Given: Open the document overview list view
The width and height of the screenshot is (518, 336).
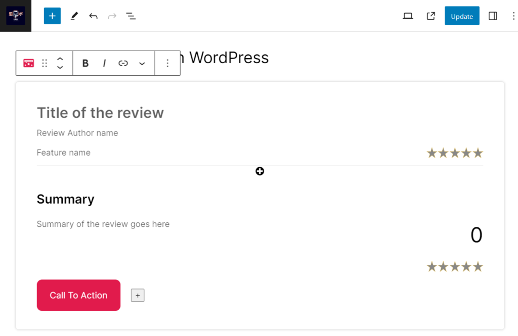Looking at the screenshot, I should click(x=131, y=16).
